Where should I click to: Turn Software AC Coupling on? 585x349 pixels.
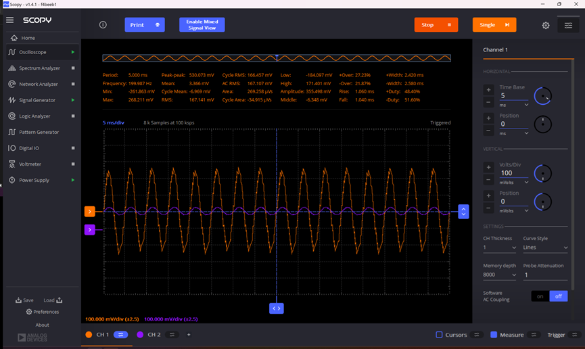pyautogui.click(x=540, y=296)
